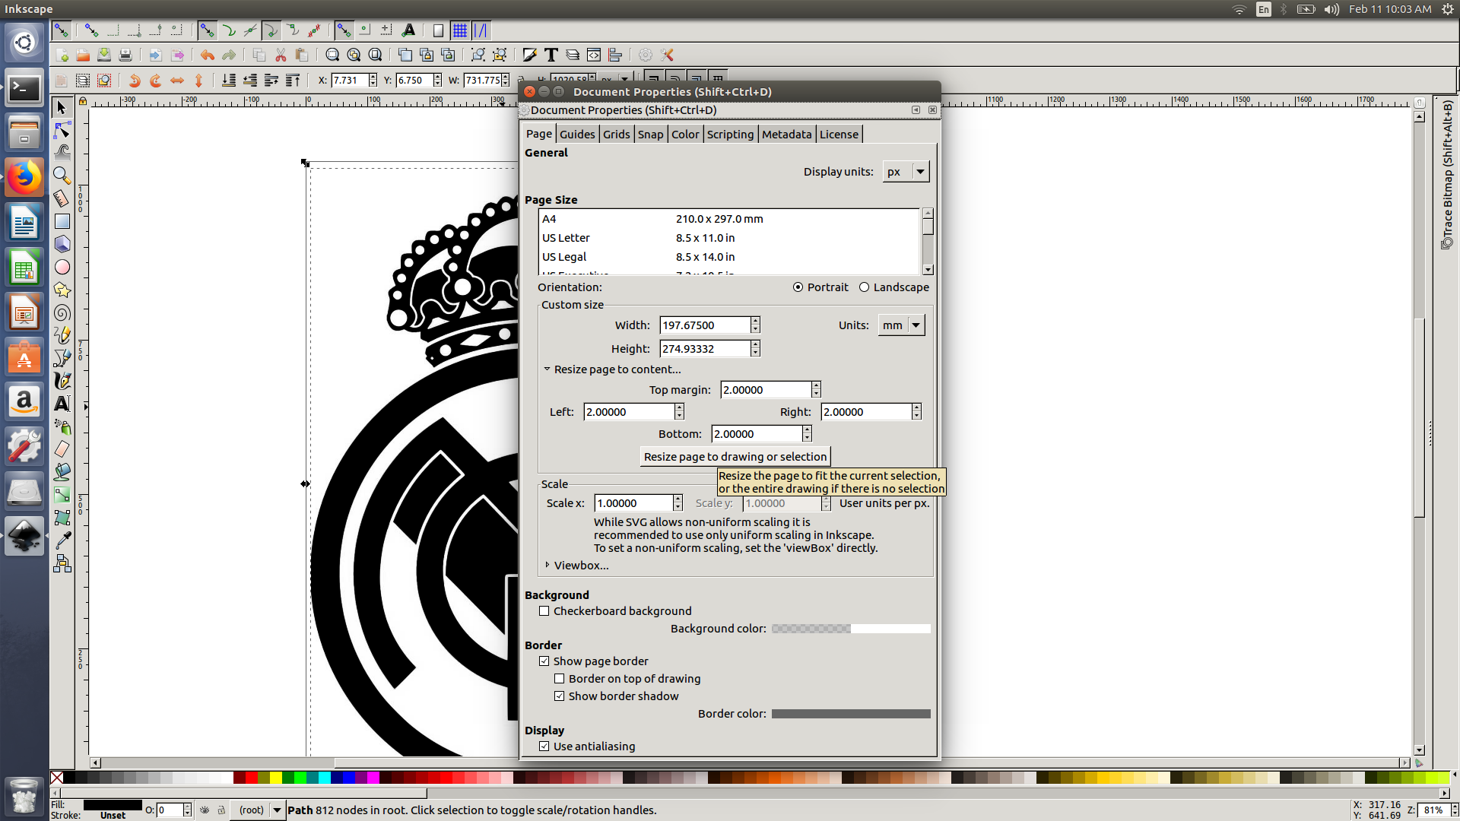The height and width of the screenshot is (821, 1460).
Task: Select the Connector tool
Action: 62,563
